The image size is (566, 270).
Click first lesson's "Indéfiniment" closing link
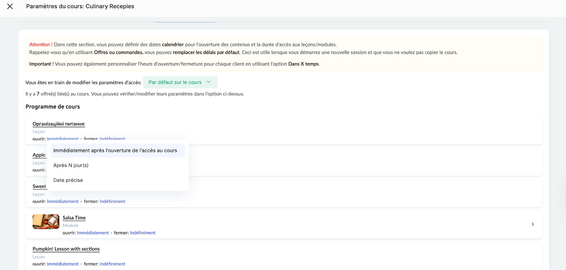click(x=112, y=139)
